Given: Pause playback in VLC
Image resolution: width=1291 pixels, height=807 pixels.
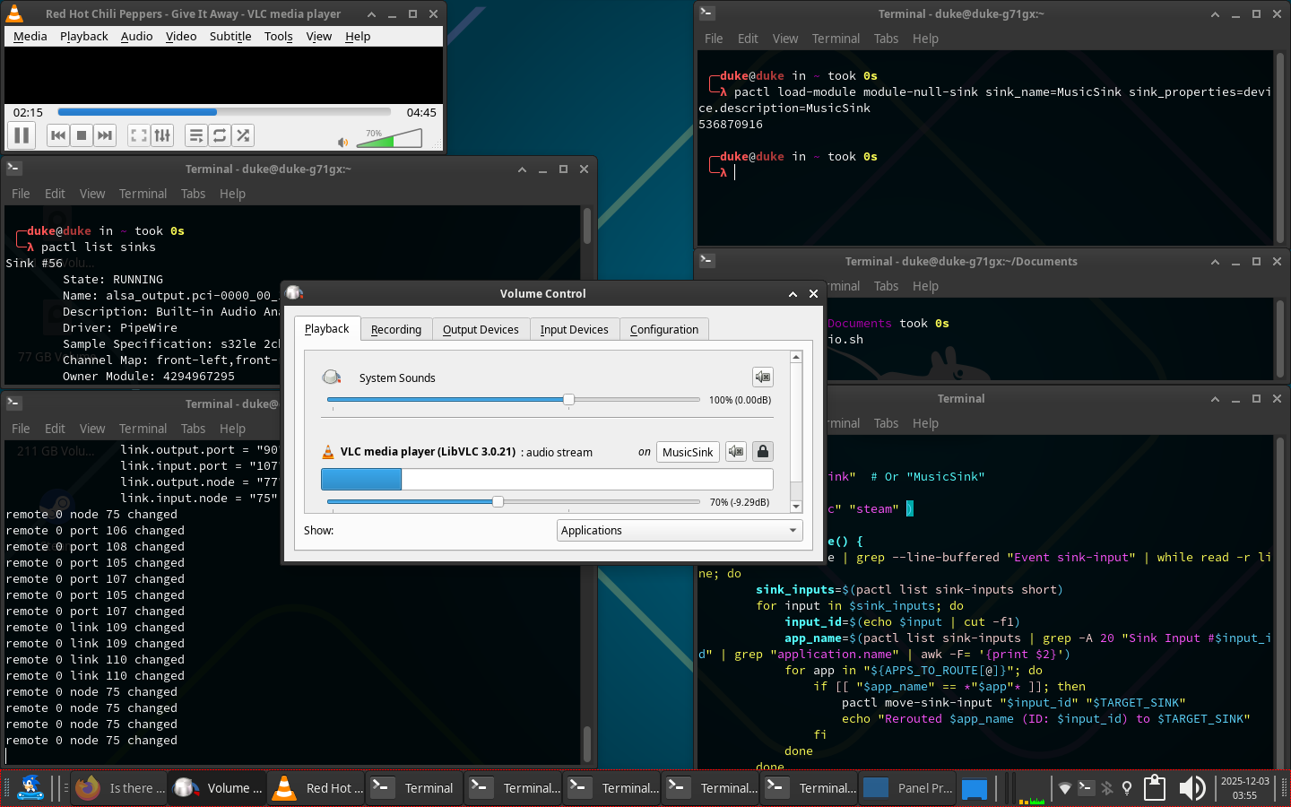Looking at the screenshot, I should [22, 135].
